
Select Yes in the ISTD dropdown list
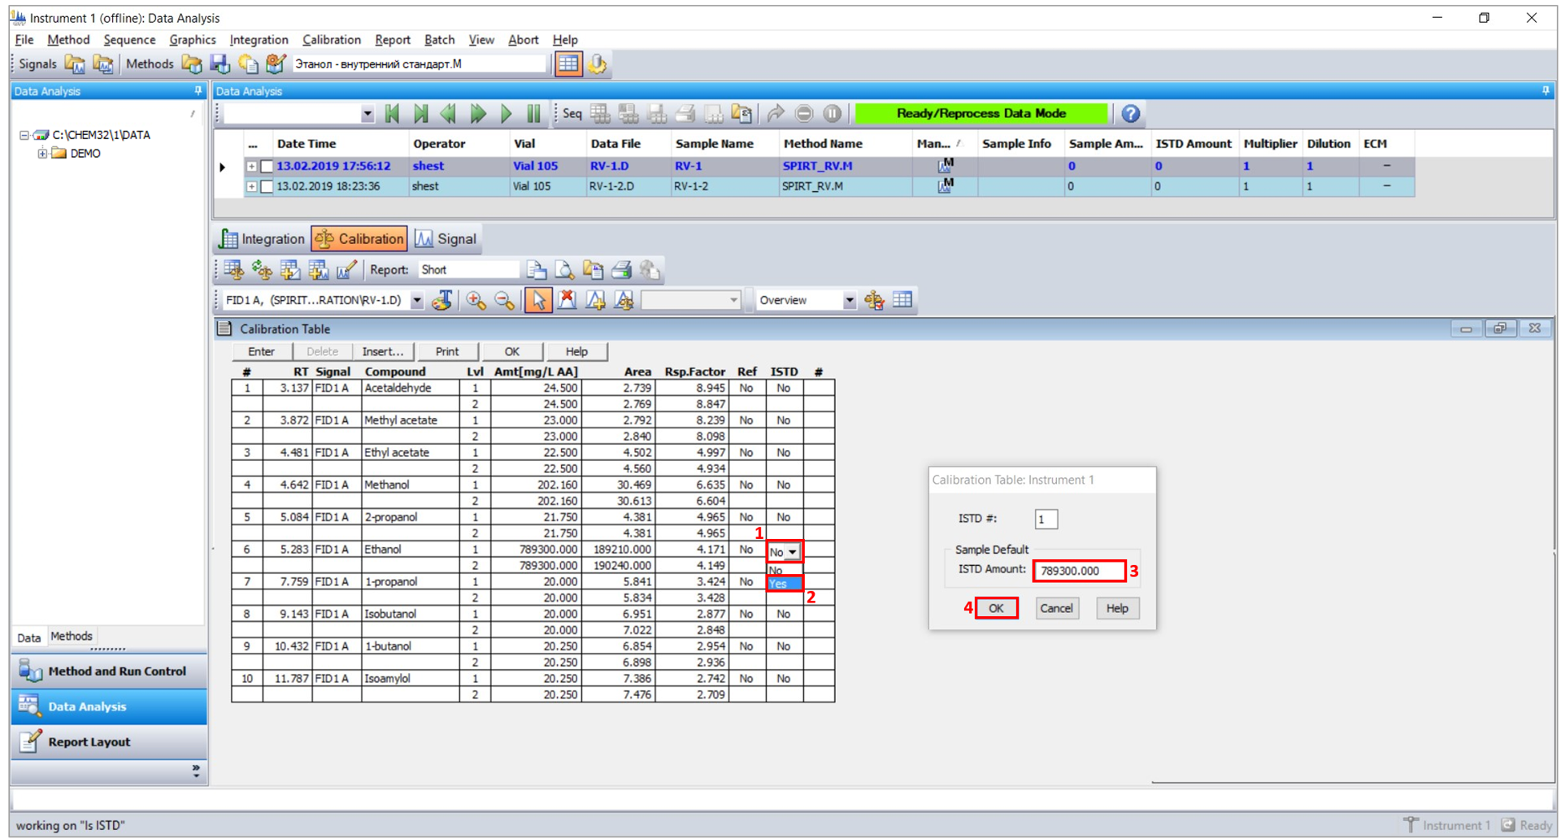[784, 584]
